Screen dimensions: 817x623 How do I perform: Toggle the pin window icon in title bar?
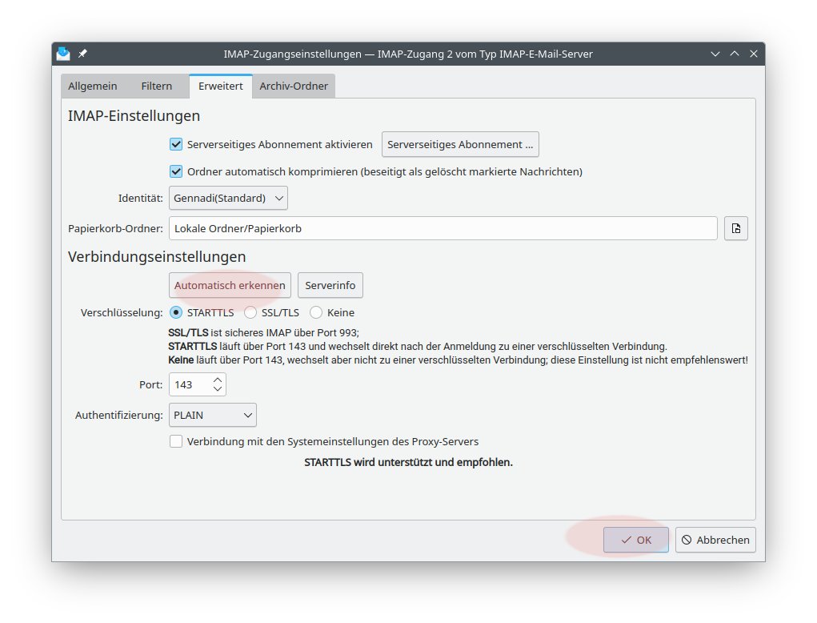click(x=83, y=54)
